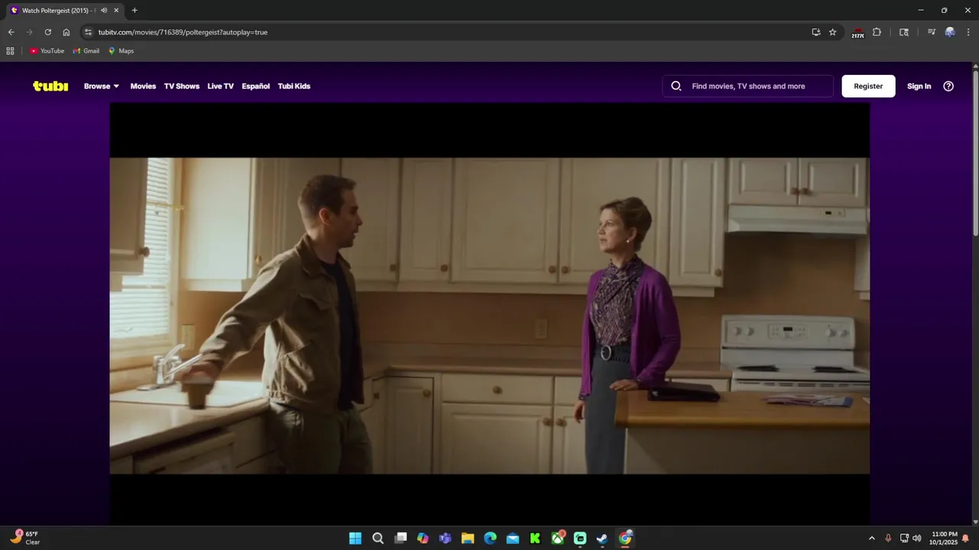This screenshot has height=550, width=979.
Task: Click the Sign In link
Action: 919,86
